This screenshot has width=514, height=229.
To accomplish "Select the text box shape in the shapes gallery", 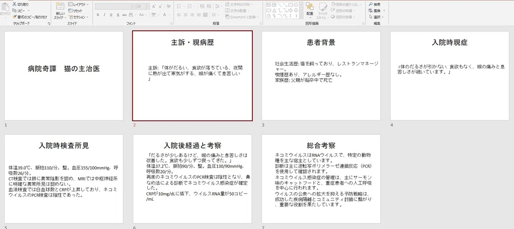I will click(x=269, y=5).
